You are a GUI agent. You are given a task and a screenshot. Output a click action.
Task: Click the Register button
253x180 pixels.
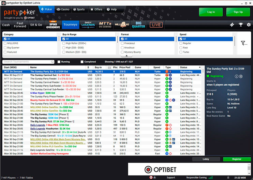click(x=237, y=159)
